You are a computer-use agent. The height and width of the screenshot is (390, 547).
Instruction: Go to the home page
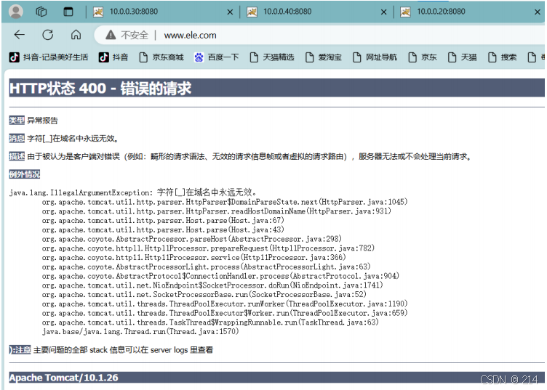76,35
